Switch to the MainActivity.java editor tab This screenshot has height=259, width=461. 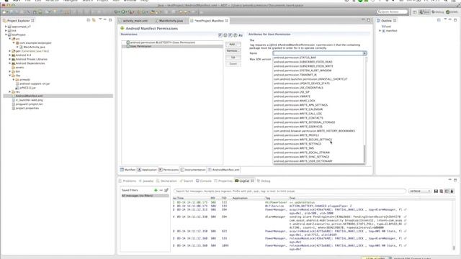171,21
